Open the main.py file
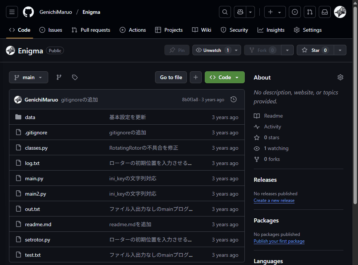The height and width of the screenshot is (265, 358). [x=34, y=178]
